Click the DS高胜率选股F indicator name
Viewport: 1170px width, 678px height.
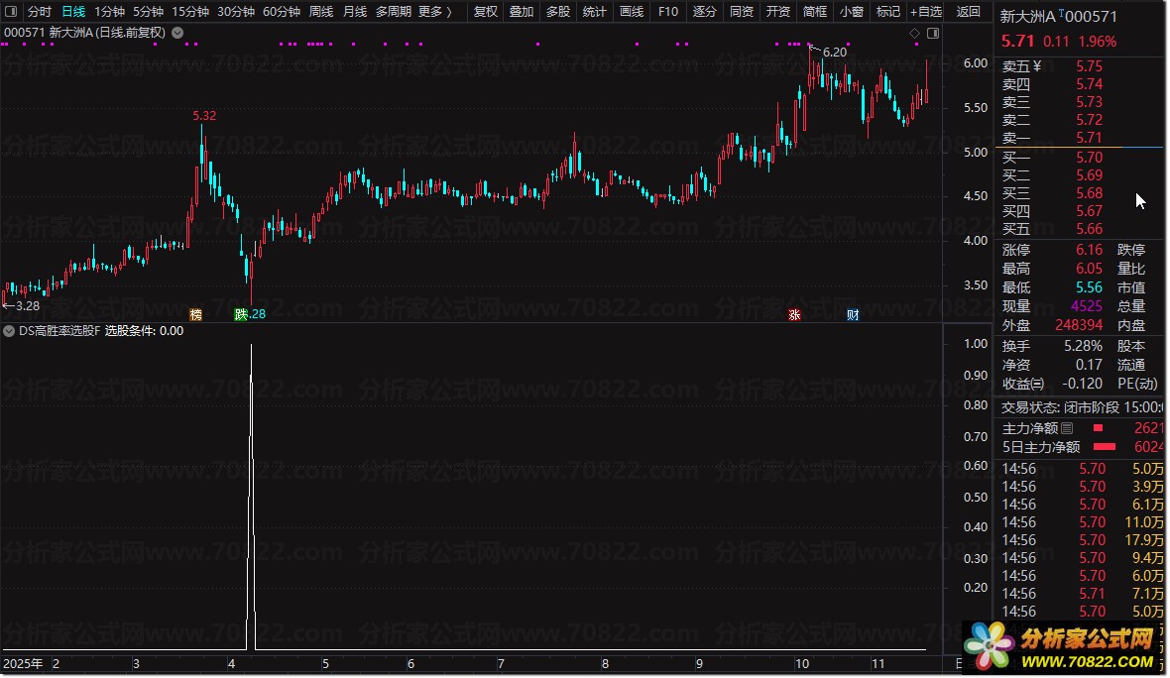pos(59,331)
